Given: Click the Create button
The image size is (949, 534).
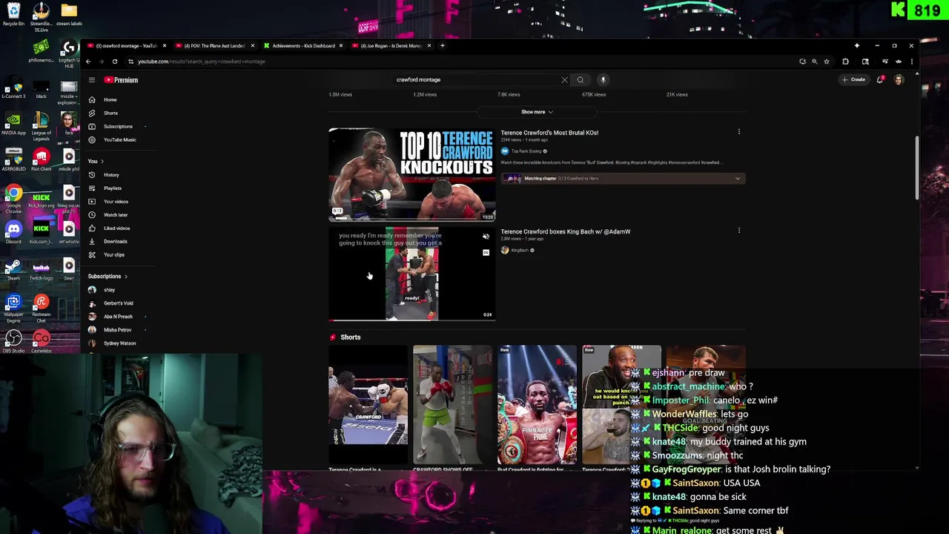Looking at the screenshot, I should pos(853,79).
